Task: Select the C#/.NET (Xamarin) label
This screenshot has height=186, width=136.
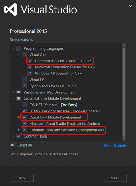Action: (44, 105)
